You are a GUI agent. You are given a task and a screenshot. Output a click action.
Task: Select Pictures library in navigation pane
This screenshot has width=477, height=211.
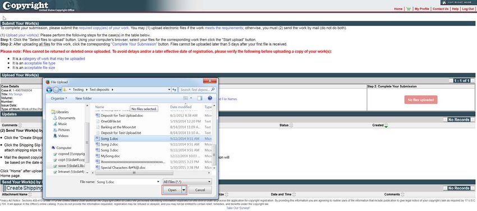(x=62, y=130)
